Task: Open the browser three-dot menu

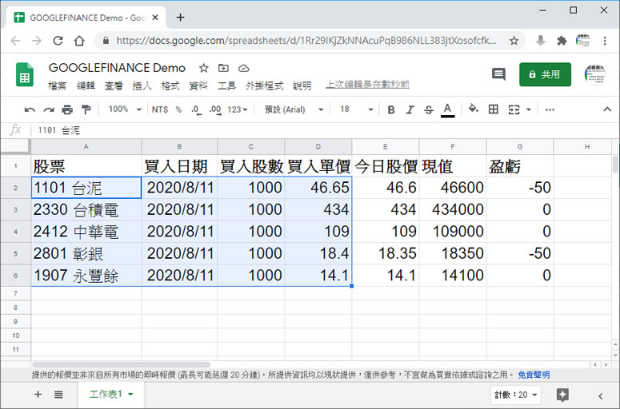Action: tap(605, 40)
